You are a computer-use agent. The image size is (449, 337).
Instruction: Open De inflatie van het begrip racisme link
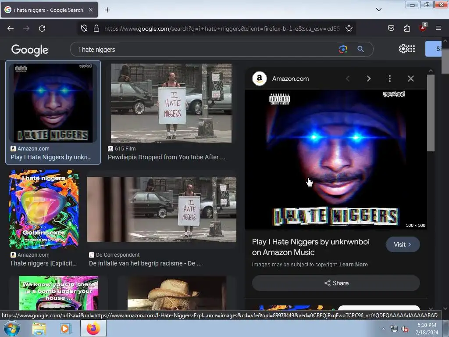[145, 263]
